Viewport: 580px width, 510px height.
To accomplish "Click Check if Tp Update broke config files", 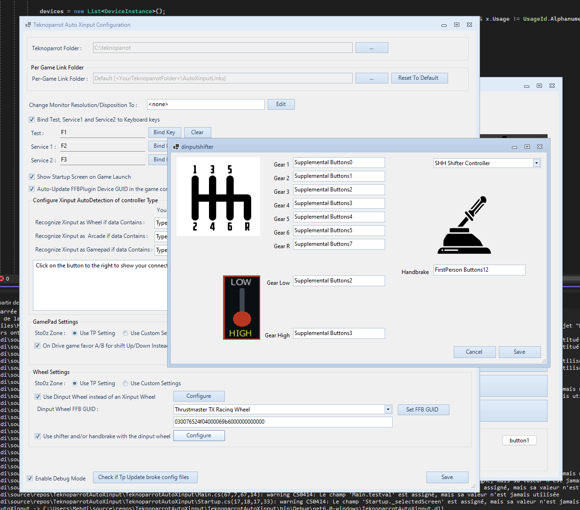I will [145, 477].
